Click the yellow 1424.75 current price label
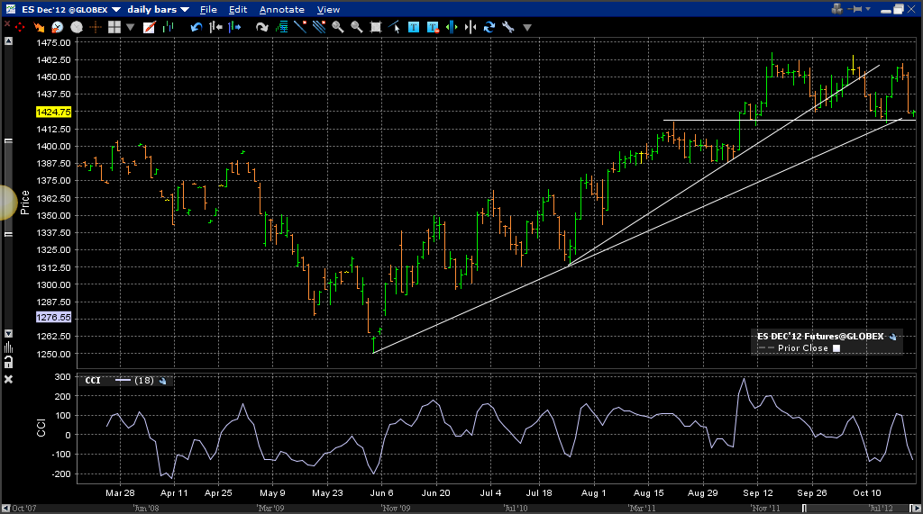The height and width of the screenshot is (514, 923). (x=53, y=112)
